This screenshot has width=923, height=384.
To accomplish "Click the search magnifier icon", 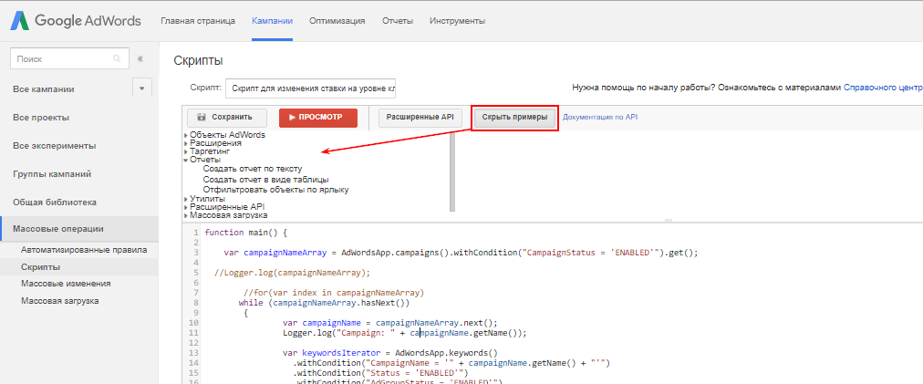I will (x=117, y=59).
